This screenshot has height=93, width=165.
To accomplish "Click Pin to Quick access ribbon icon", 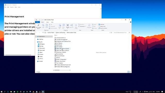I will pos(38,26).
